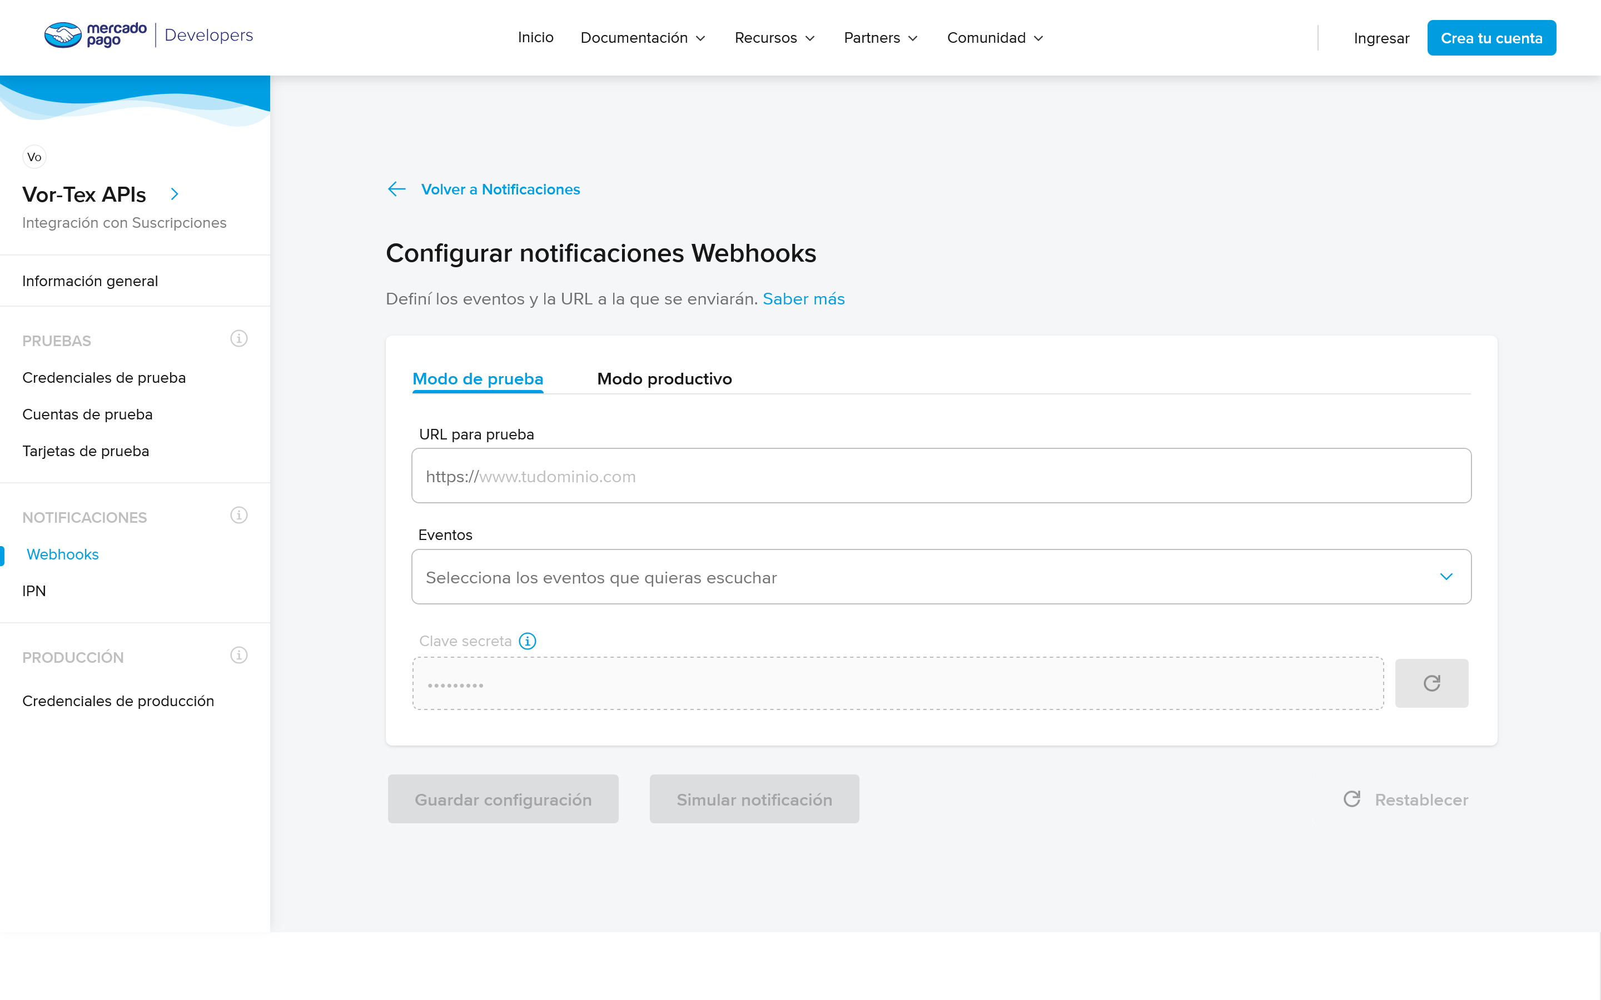Click the Restablecer refresh icon

[x=1353, y=799]
